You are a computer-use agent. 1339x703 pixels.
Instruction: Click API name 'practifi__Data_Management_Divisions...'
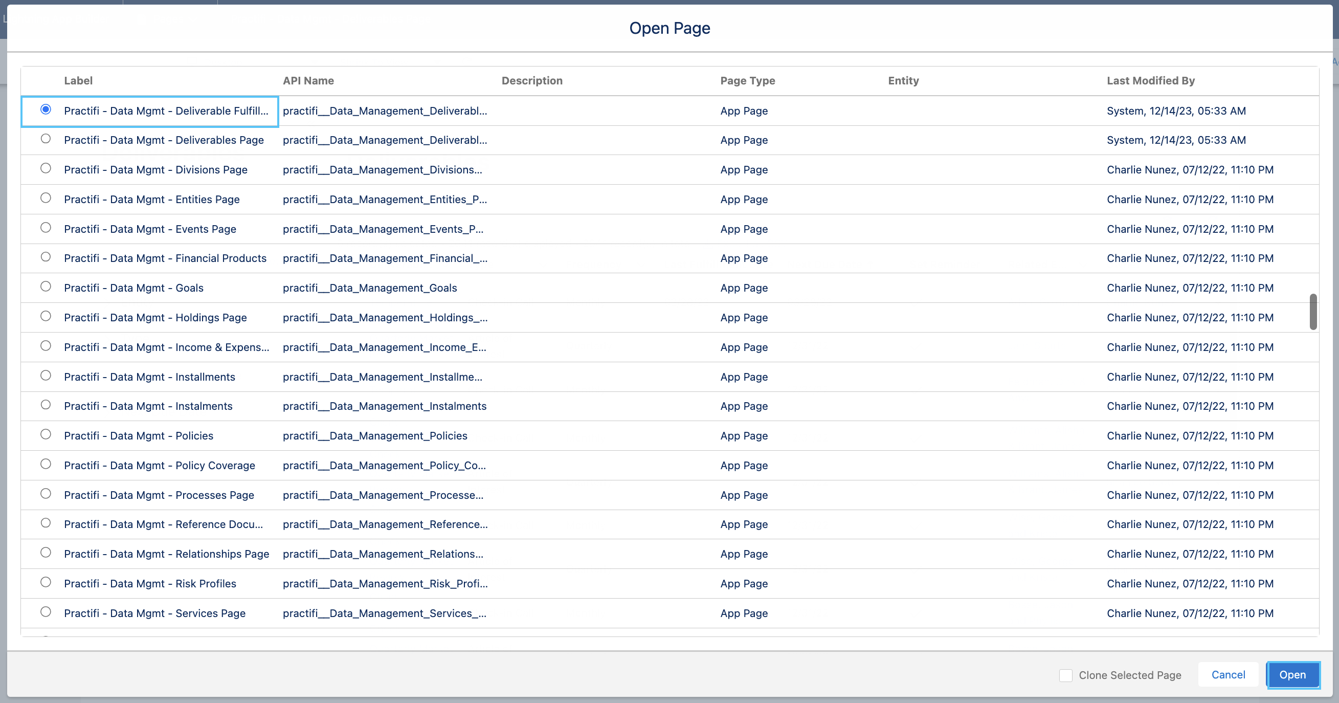coord(382,169)
